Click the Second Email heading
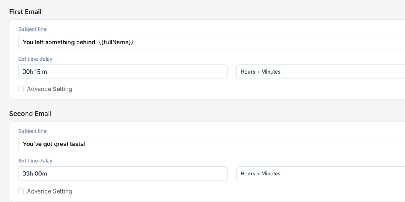The image size is (405, 202). pyautogui.click(x=30, y=114)
